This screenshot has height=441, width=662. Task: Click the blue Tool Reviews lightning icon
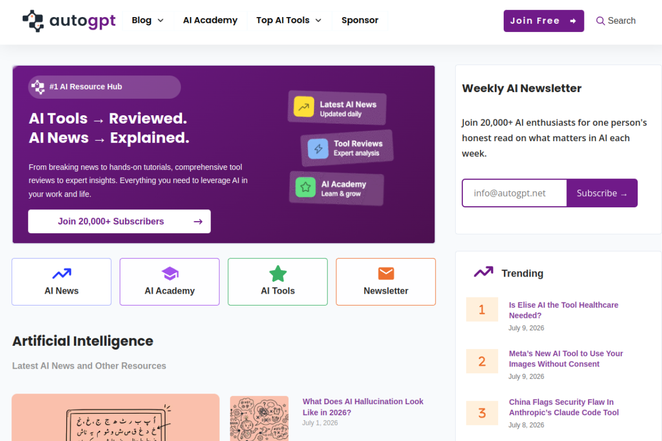318,149
